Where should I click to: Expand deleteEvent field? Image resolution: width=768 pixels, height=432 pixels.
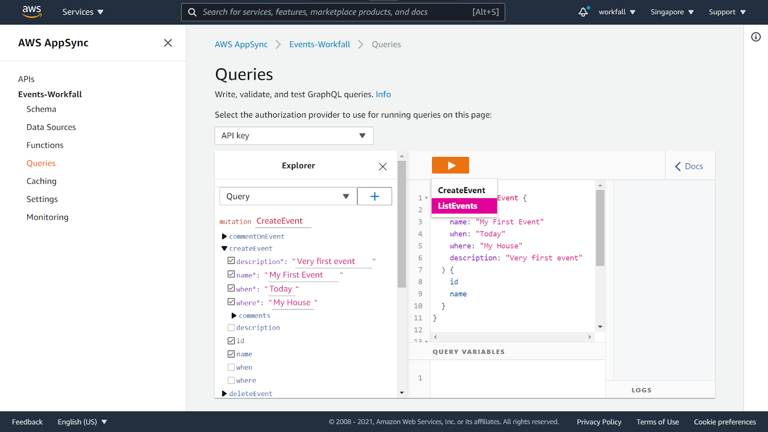[x=224, y=394]
